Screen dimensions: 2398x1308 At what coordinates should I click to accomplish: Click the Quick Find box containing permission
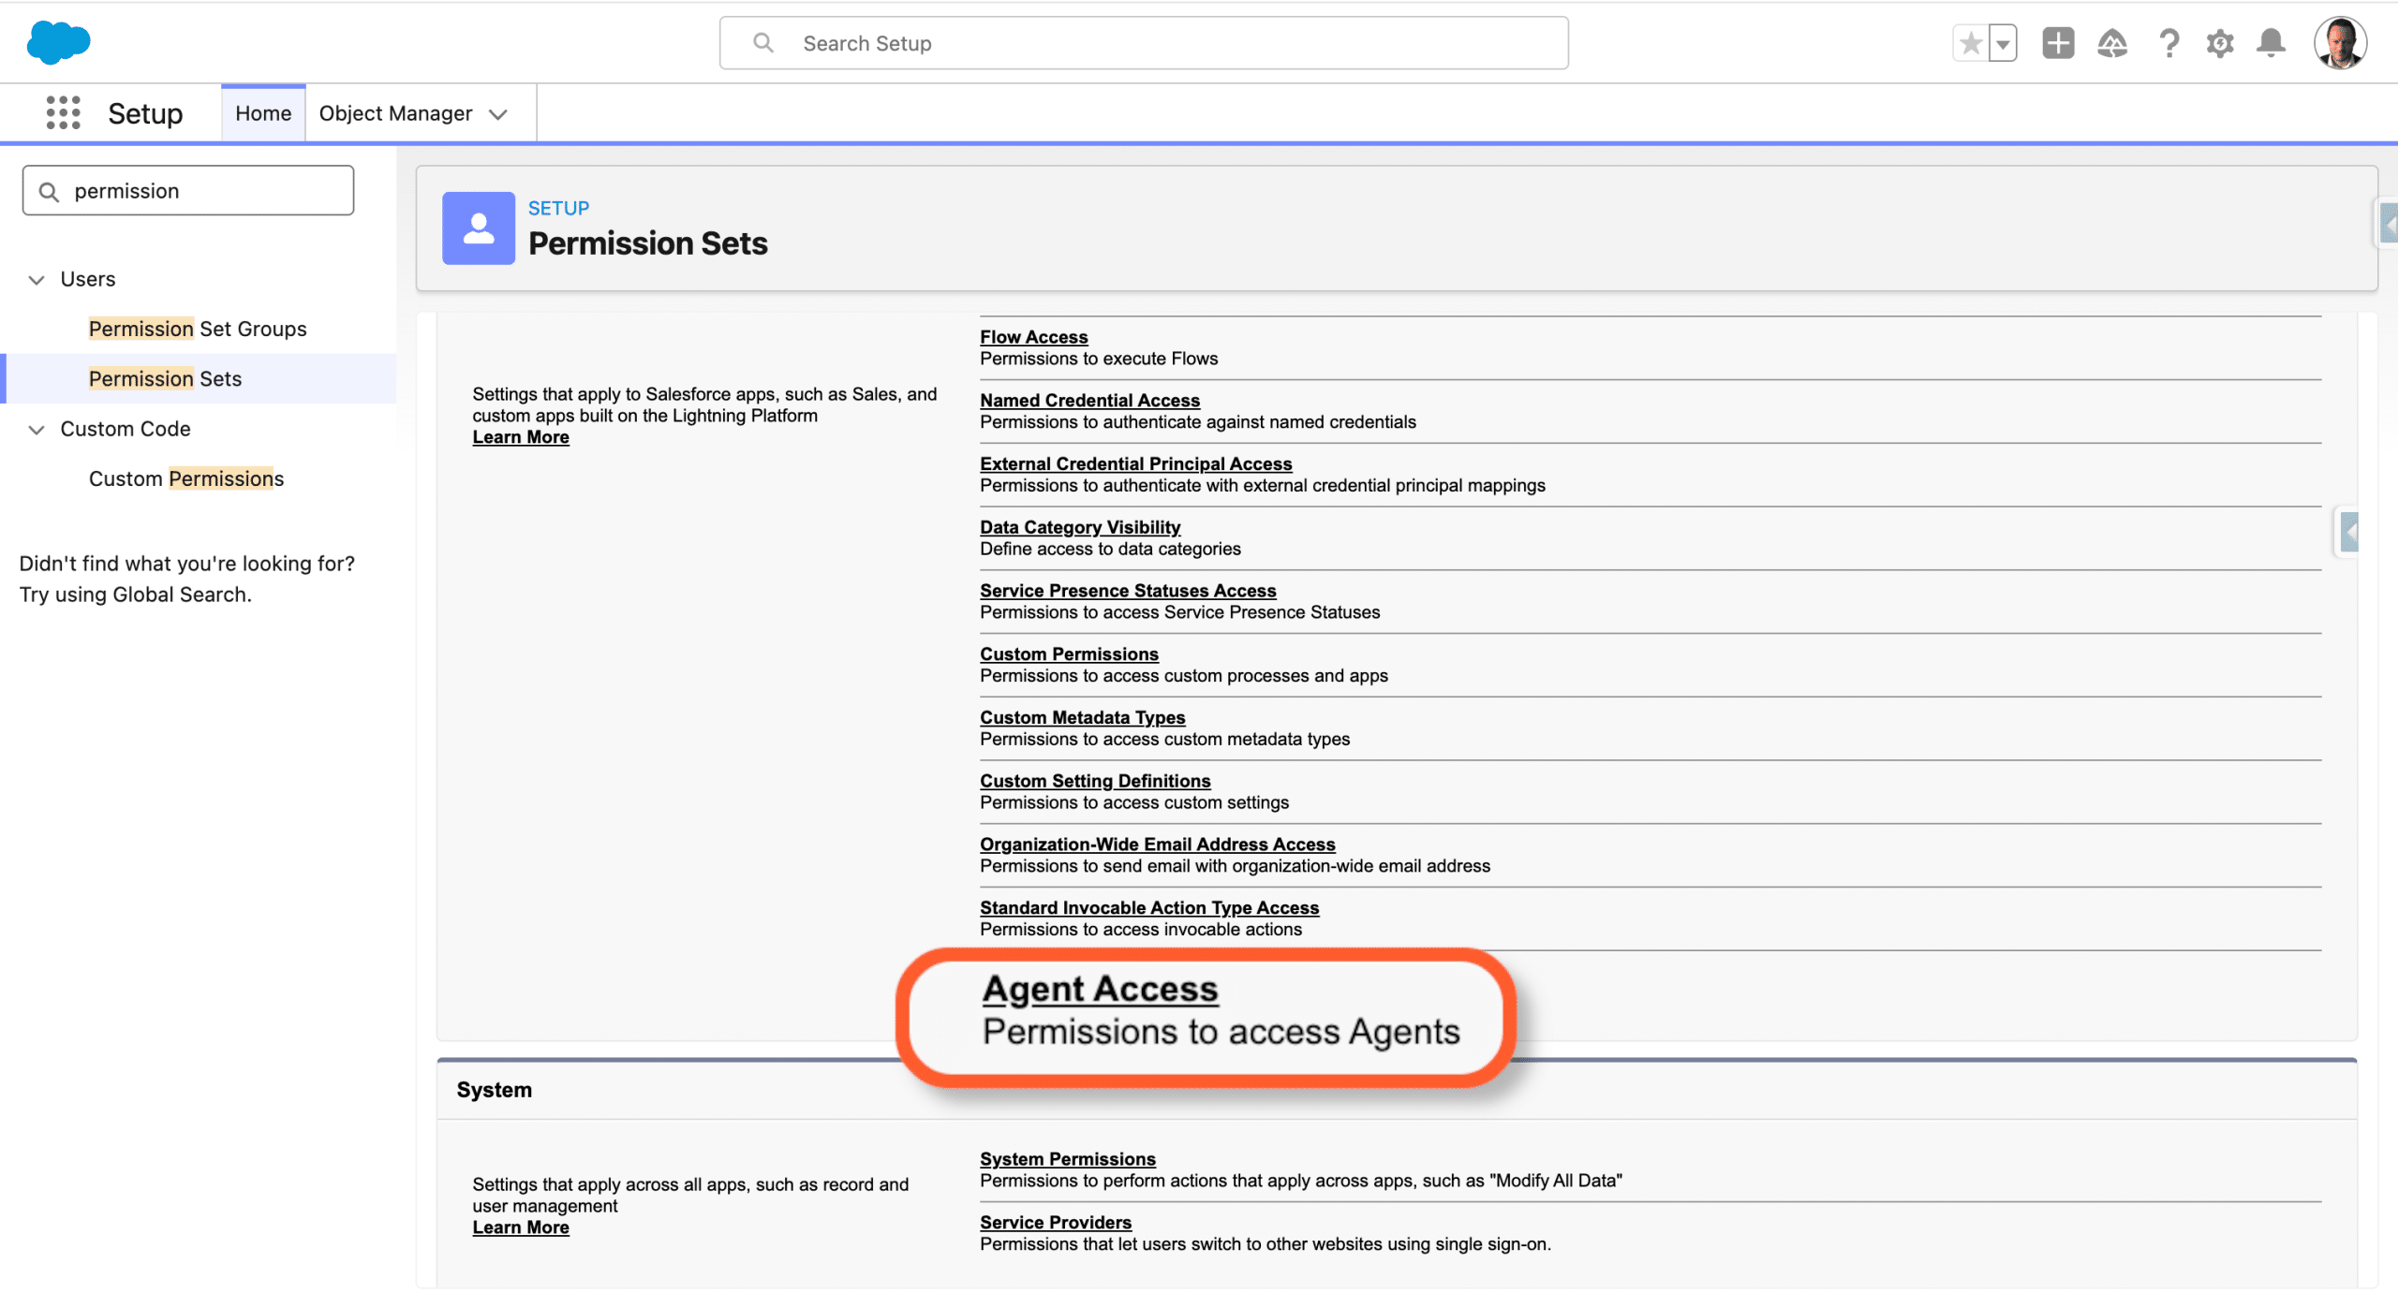[x=187, y=191]
